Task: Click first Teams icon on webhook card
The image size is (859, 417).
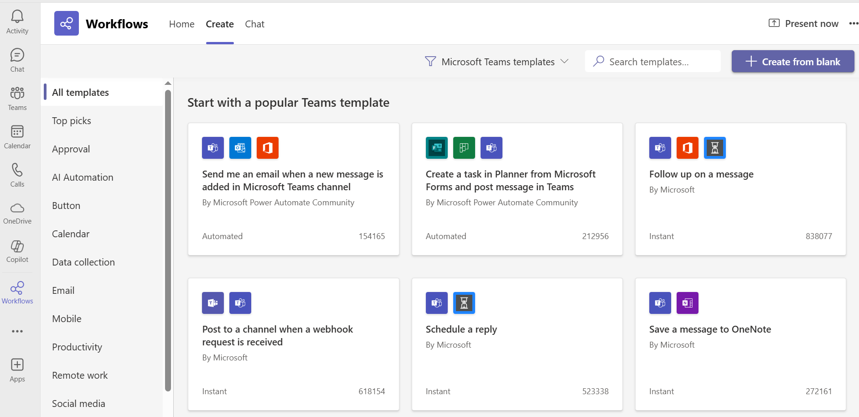Action: (x=213, y=303)
